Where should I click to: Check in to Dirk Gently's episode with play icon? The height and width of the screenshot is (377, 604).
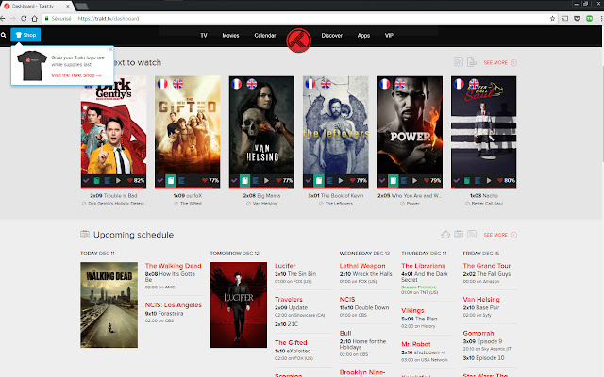pyautogui.click(x=118, y=180)
